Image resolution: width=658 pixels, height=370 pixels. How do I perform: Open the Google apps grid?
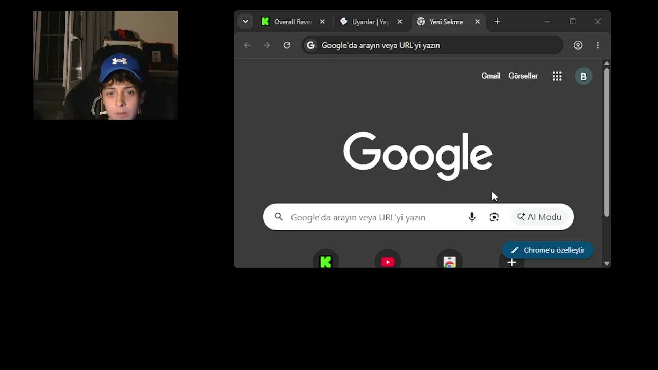[x=557, y=77]
